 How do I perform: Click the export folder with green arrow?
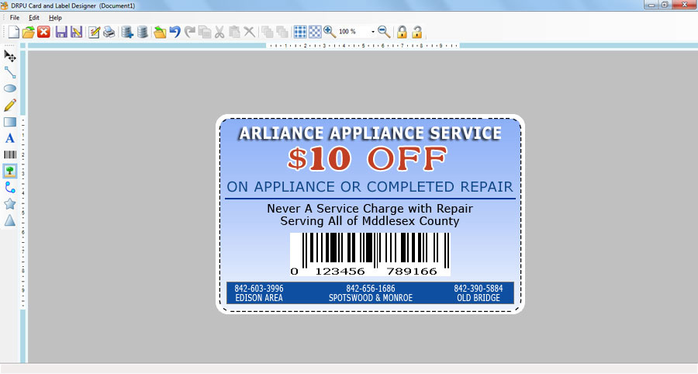pos(160,32)
